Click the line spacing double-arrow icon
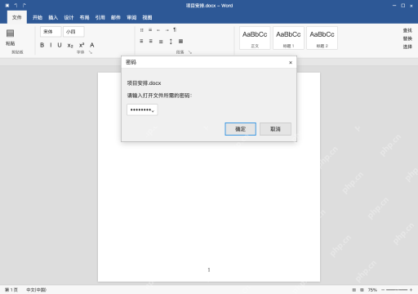Viewport: 418px width, 294px height. (171, 42)
